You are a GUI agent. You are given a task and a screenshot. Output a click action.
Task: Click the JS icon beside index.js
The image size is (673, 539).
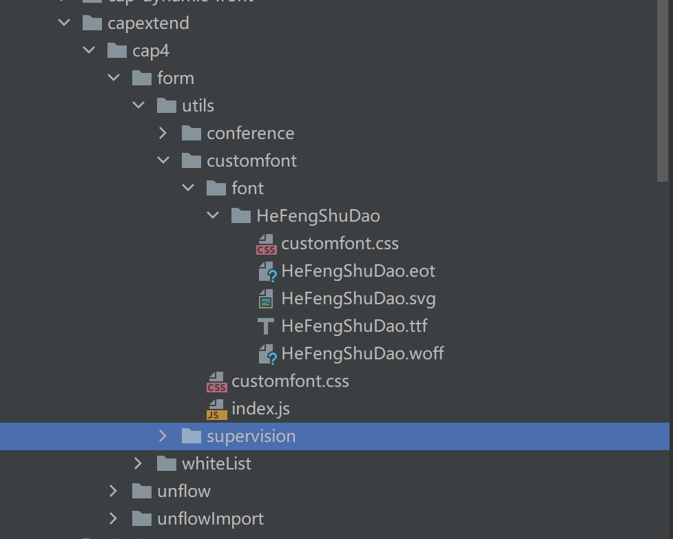[217, 409]
